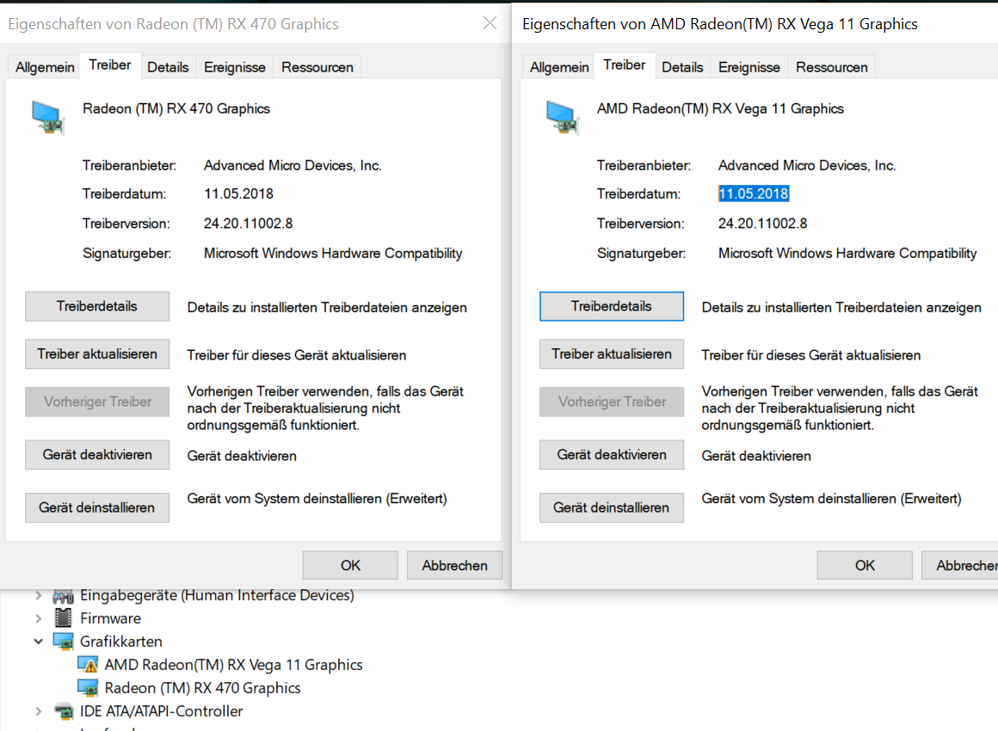Click device name heading in Vega 11 dialog

(720, 109)
